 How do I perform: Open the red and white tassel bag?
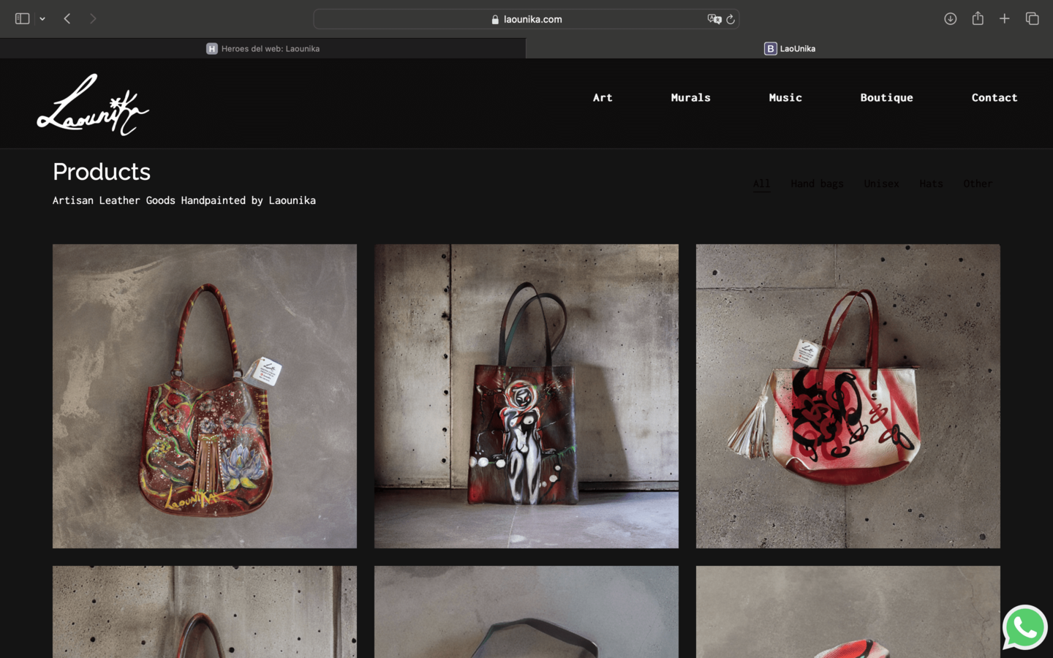tap(848, 396)
